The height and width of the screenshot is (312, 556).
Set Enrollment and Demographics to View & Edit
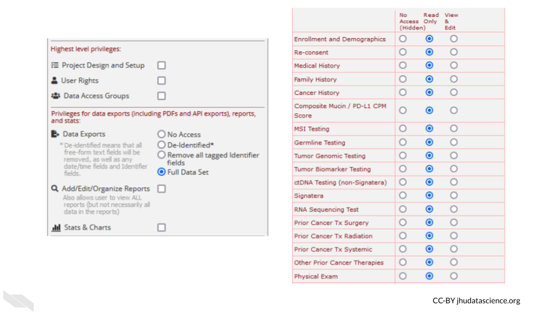(x=453, y=39)
